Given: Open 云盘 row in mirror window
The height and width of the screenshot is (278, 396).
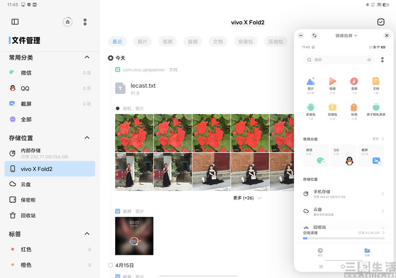Looking at the screenshot, I should click(x=344, y=212).
